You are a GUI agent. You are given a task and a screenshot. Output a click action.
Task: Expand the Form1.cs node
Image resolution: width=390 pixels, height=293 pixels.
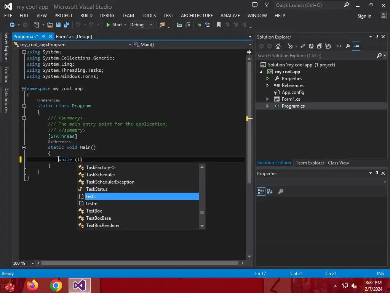pos(267,99)
